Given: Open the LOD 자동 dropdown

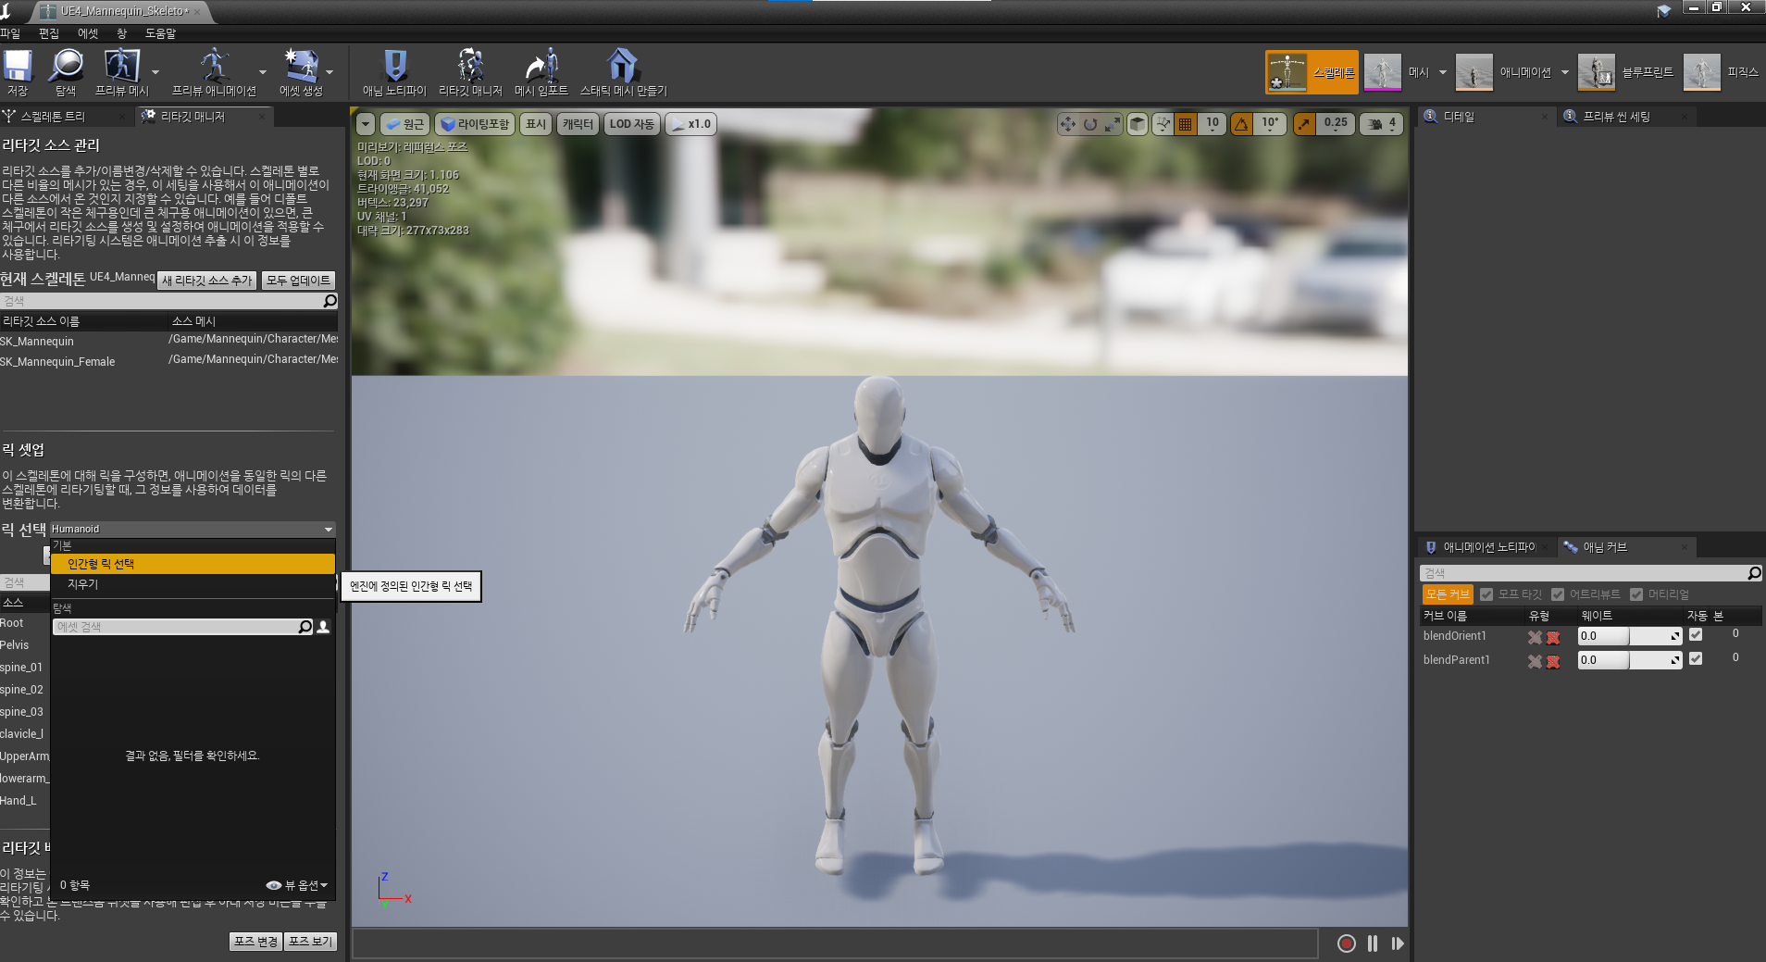Looking at the screenshot, I should tap(631, 124).
